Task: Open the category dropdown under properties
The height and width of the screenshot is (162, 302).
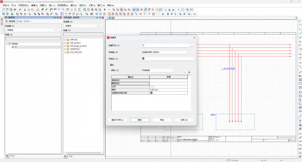Action: pyautogui.click(x=173, y=70)
